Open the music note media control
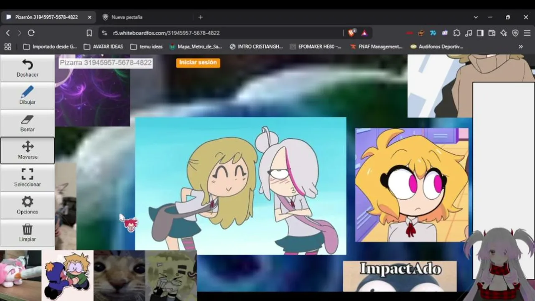The height and width of the screenshot is (301, 535). tap(469, 33)
